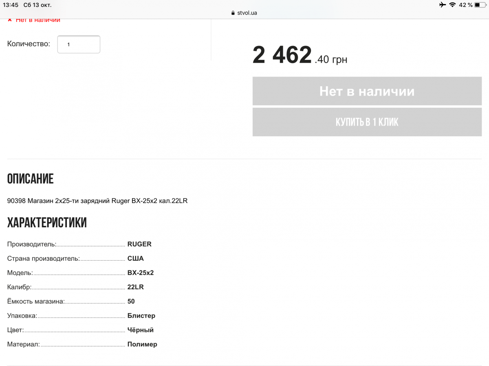Screen dimensions: 489x366
Task: Click the gray Нет в наличии button
Action: point(367,91)
